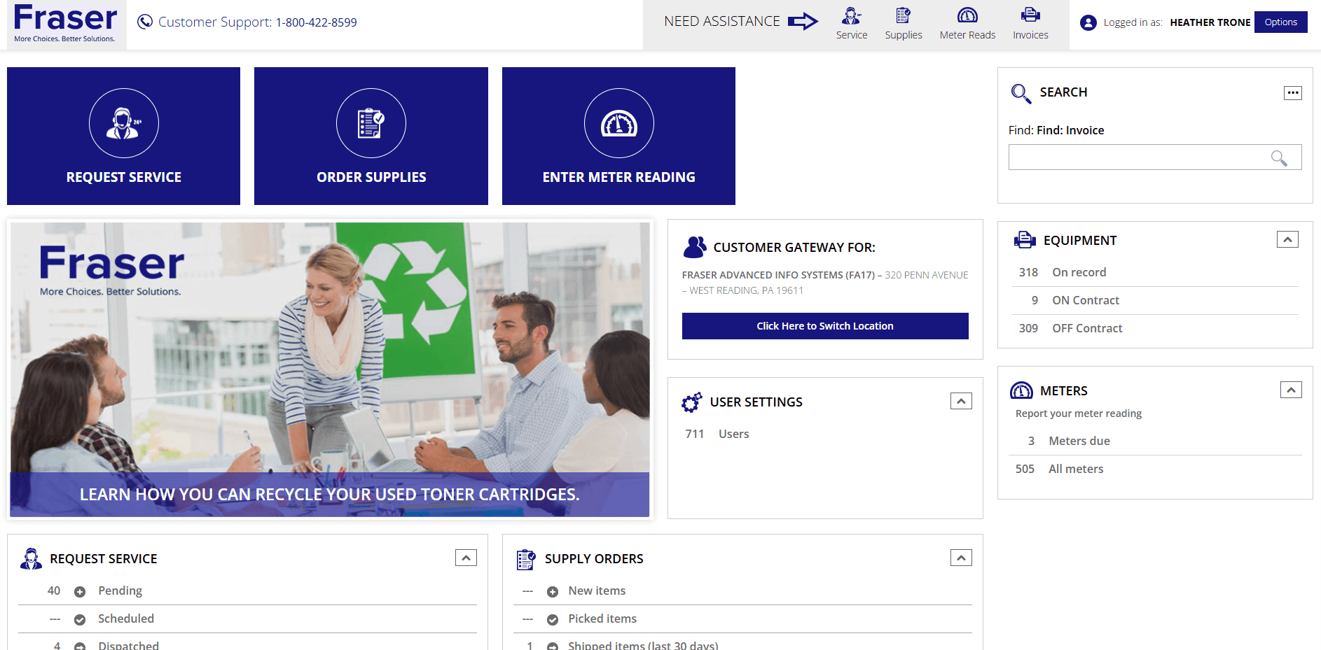
Task: Open Supplies from the Need Assistance bar
Action: point(903,24)
